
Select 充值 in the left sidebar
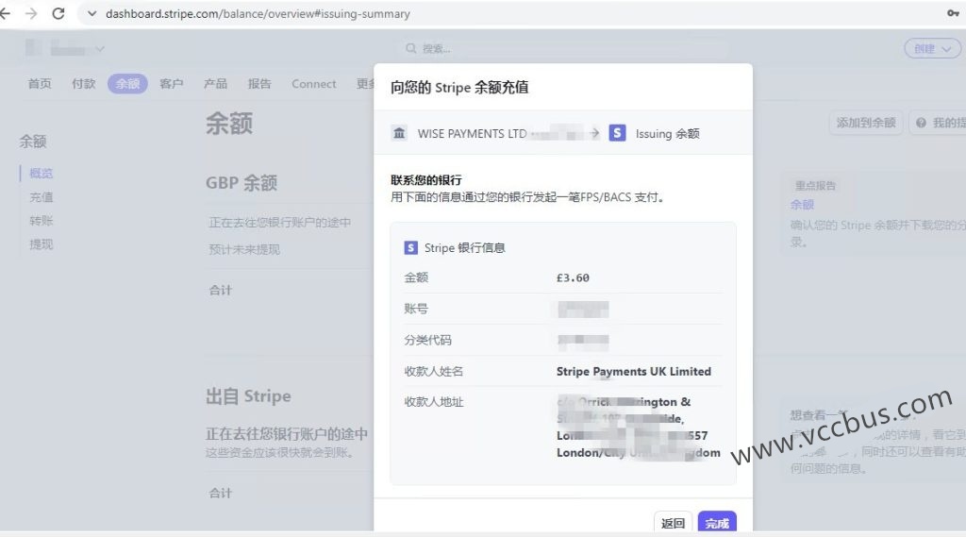click(42, 197)
